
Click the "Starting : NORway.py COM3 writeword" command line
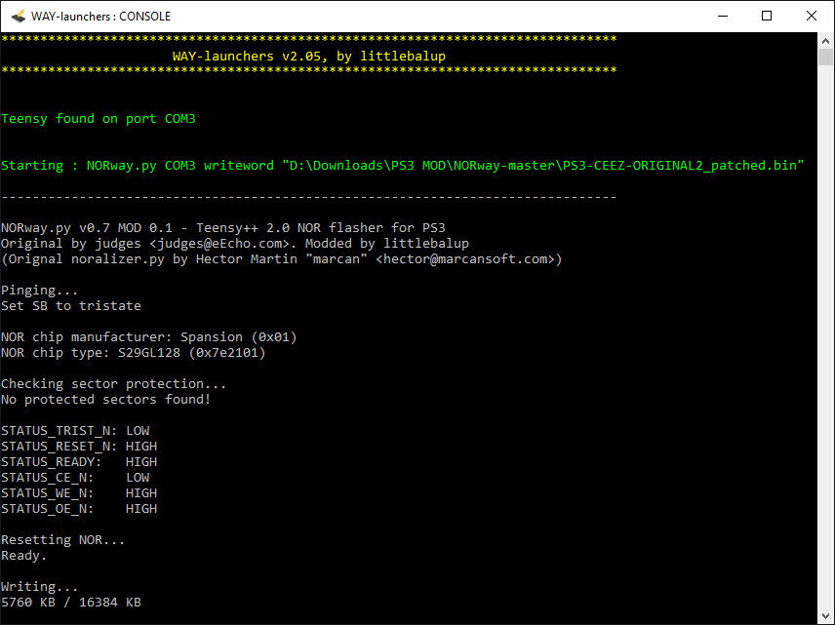click(403, 165)
